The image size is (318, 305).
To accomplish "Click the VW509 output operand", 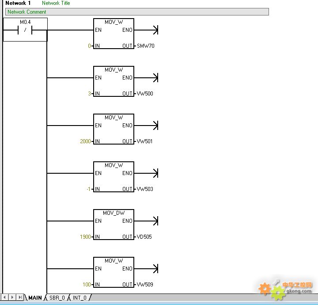I will click(145, 284).
